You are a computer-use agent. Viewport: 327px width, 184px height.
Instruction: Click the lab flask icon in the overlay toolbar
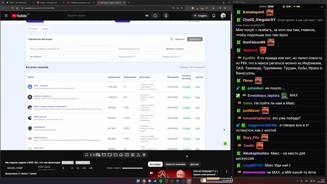[138, 155]
